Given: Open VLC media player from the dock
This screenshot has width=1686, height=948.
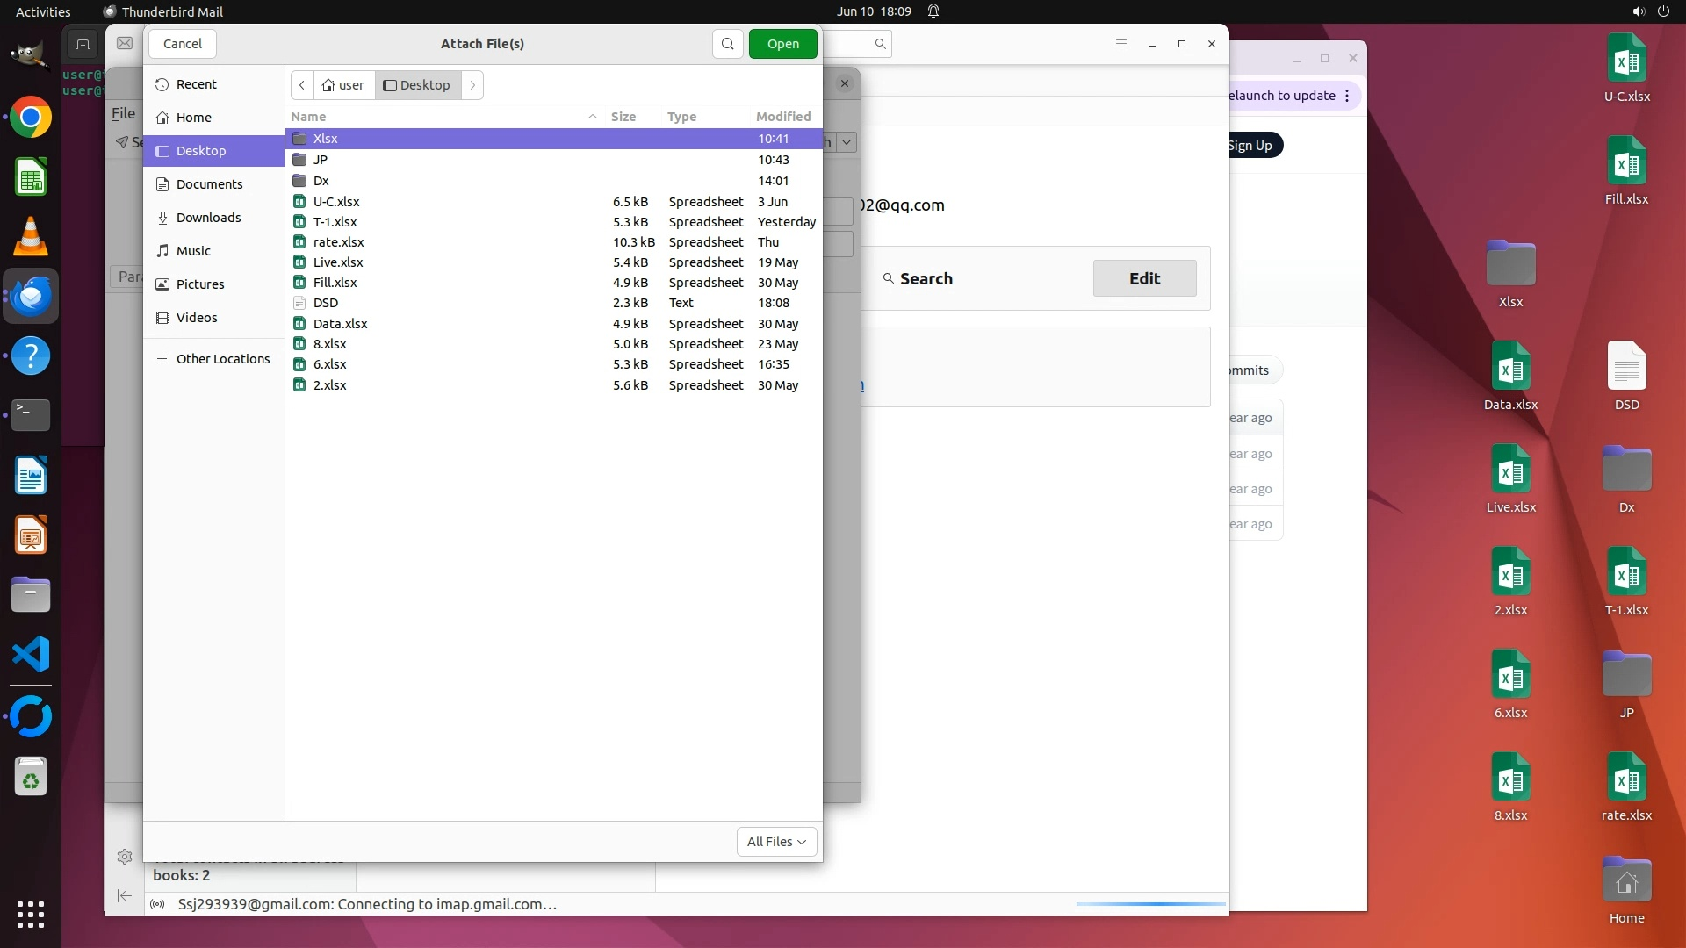Looking at the screenshot, I should (31, 237).
